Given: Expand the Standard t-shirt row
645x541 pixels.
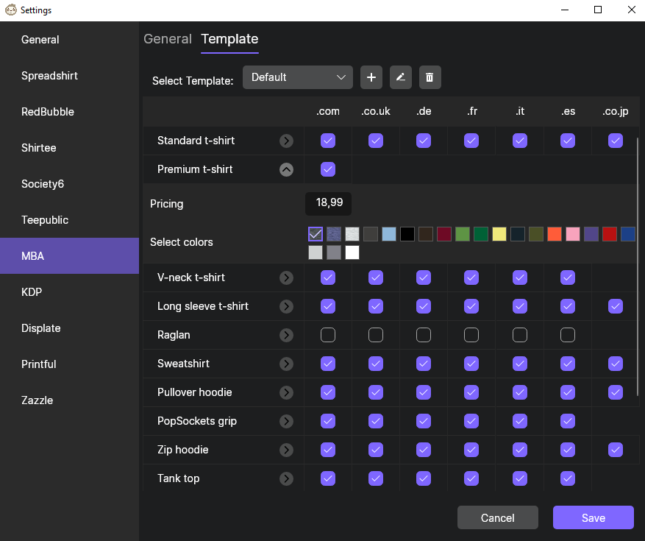Looking at the screenshot, I should [286, 141].
